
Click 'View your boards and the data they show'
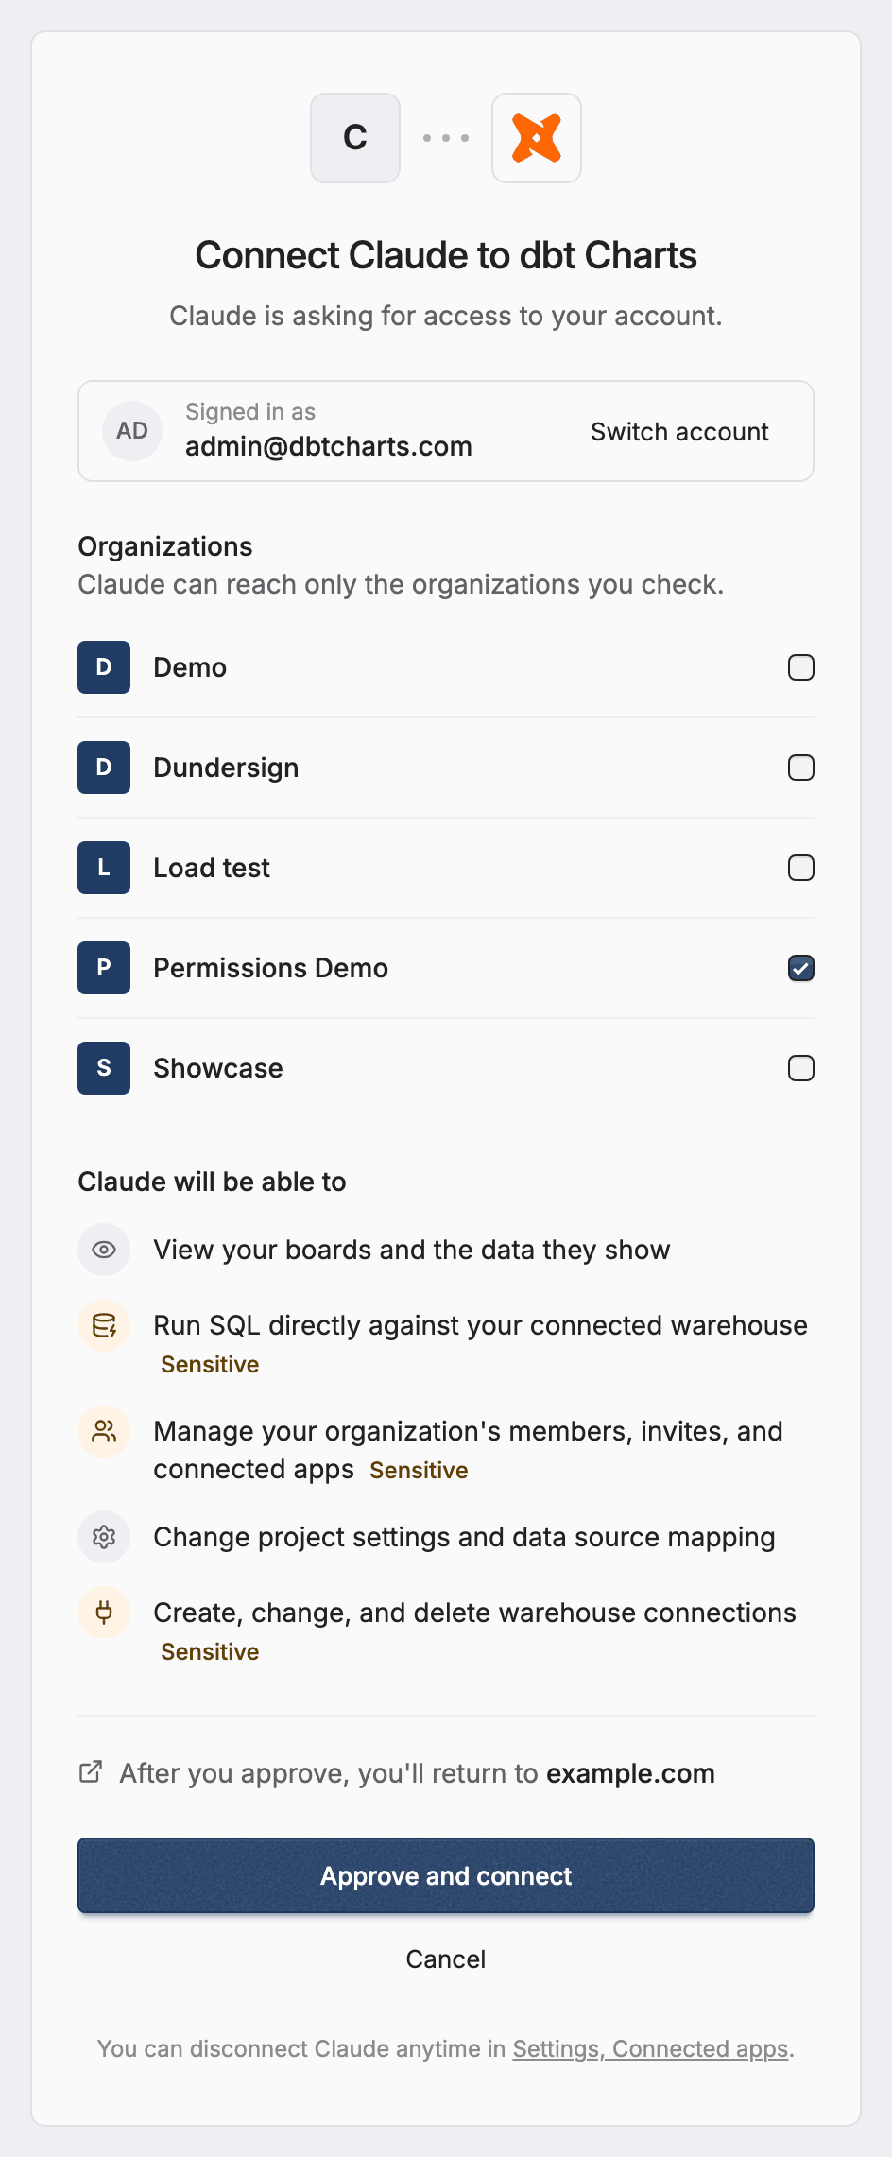point(412,1250)
